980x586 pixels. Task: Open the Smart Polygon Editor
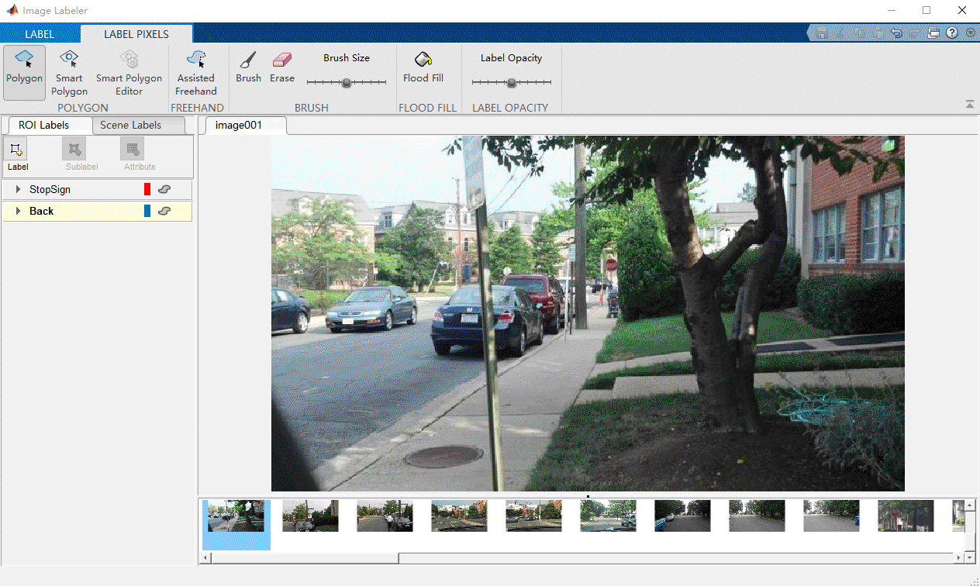[129, 73]
